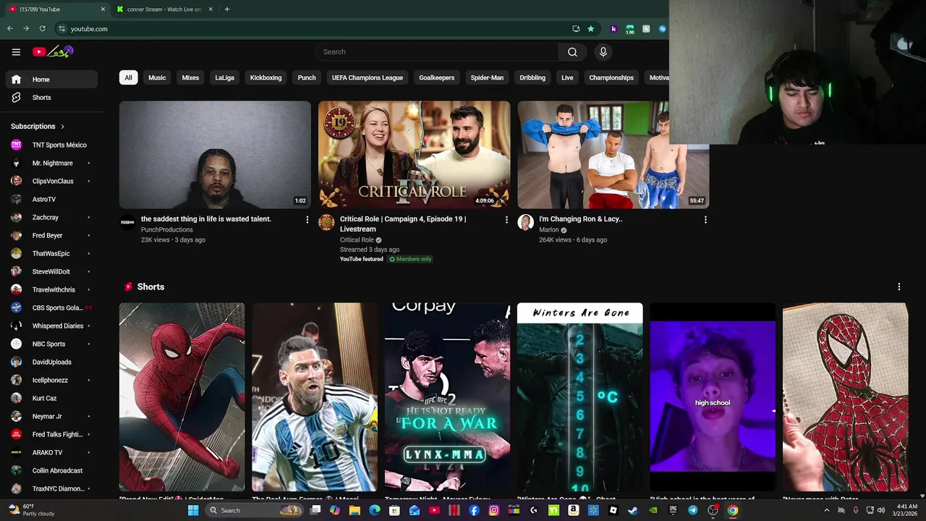Open Neymar Jr channel in subscriptions
The width and height of the screenshot is (926, 521).
pyautogui.click(x=51, y=416)
